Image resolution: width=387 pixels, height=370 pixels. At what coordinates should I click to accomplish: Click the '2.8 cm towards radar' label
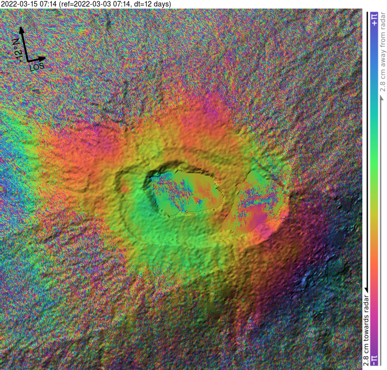[366, 330]
